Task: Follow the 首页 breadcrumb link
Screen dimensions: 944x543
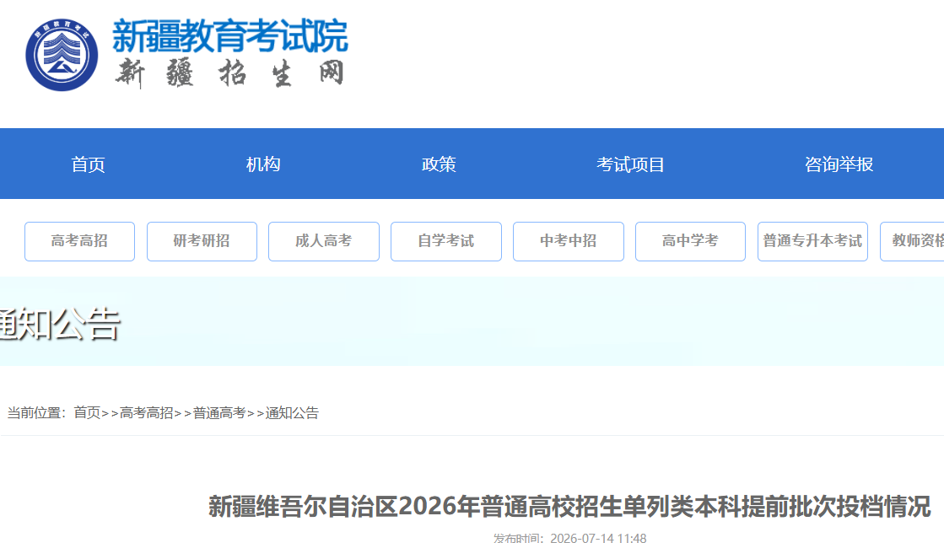Action: point(87,413)
